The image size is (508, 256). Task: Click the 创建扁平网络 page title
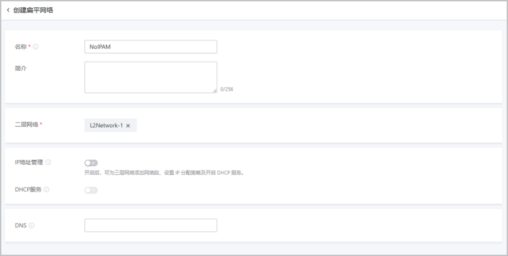tap(33, 10)
